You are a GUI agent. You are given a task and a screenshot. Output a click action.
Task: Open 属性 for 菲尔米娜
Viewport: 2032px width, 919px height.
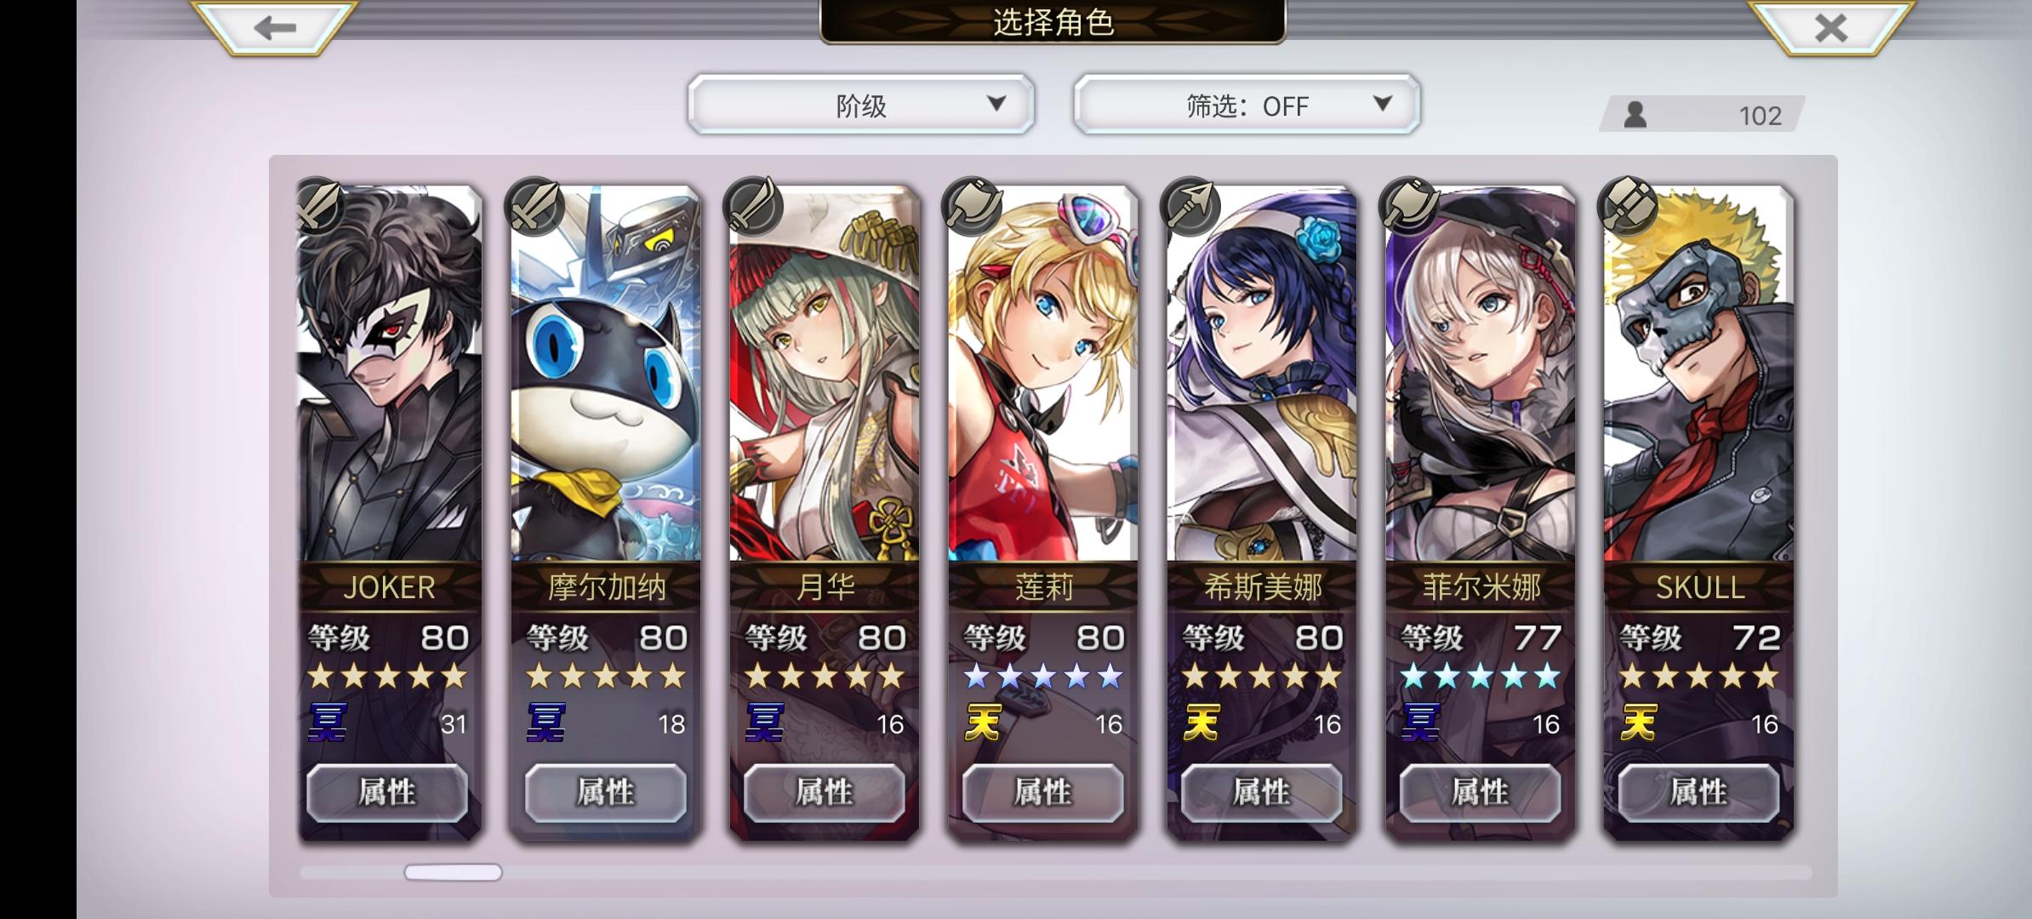pos(1480,792)
